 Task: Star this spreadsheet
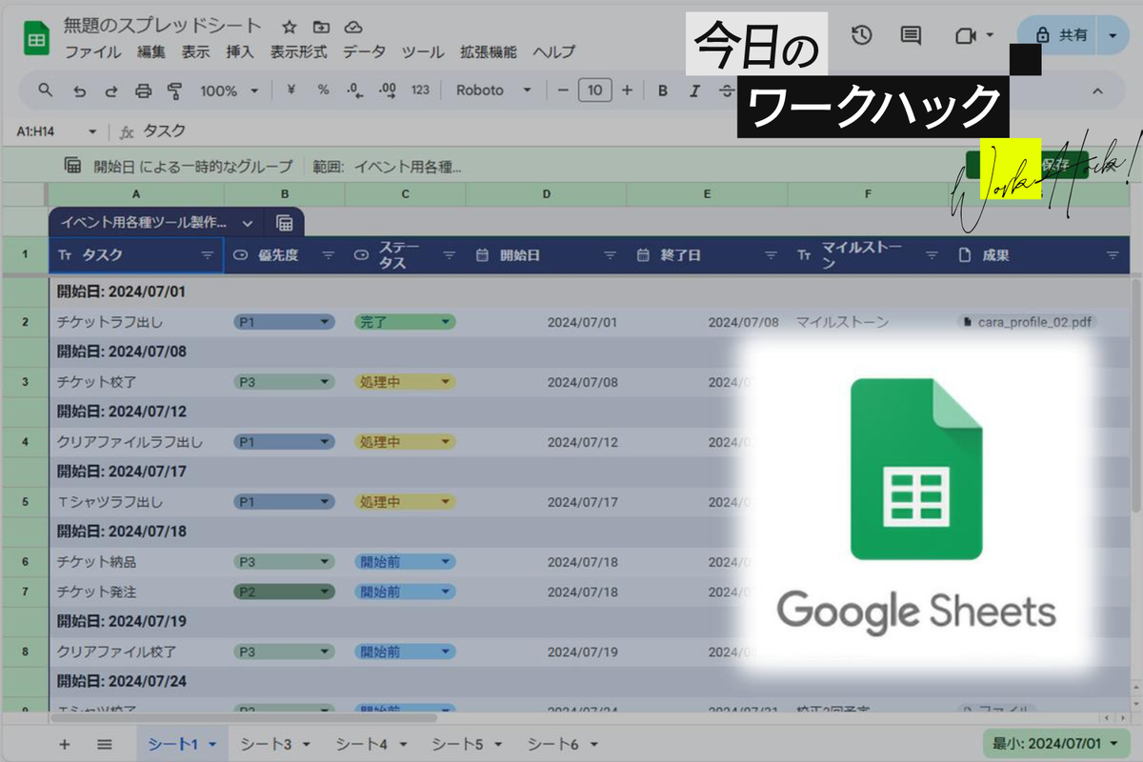289,27
